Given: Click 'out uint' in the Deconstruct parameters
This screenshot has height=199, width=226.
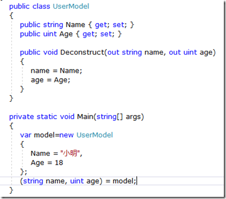Looking at the screenshot, I should (183, 52).
